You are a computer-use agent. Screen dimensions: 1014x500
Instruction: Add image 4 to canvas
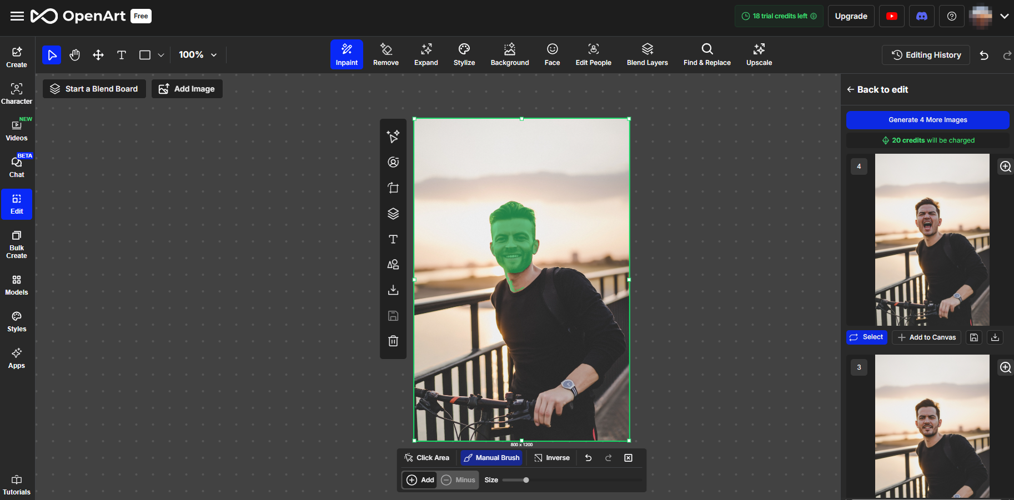926,337
